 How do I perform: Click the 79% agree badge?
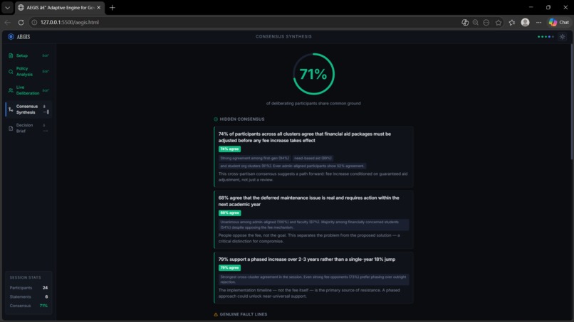click(229, 267)
